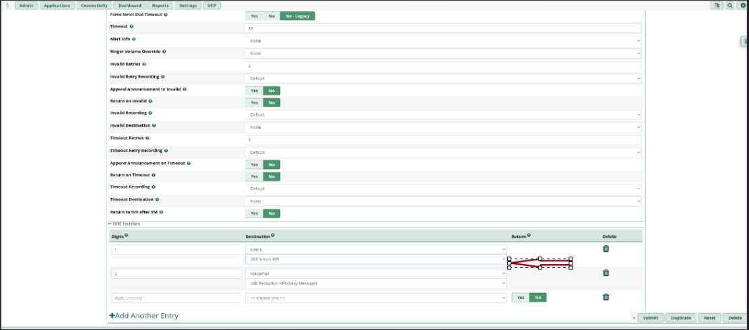This screenshot has height=330, width=749.
Task: Open the side panel list tab at right edge
Action: [x=745, y=42]
